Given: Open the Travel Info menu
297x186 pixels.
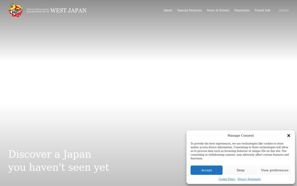Looking at the screenshot, I should (x=262, y=10).
